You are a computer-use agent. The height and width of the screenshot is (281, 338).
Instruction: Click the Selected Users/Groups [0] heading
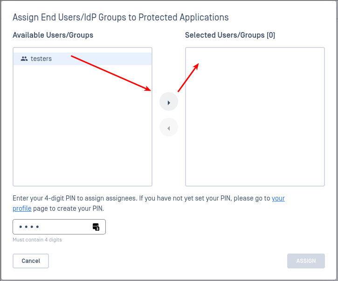[230, 35]
